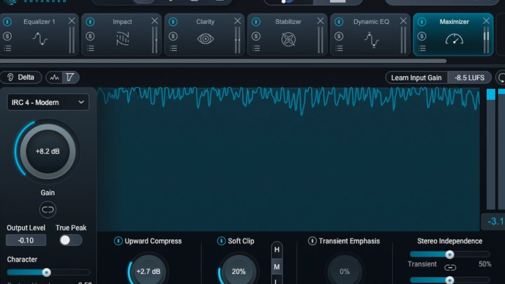The width and height of the screenshot is (505, 284).
Task: Click the Dynamic EQ module icon
Action: click(371, 40)
